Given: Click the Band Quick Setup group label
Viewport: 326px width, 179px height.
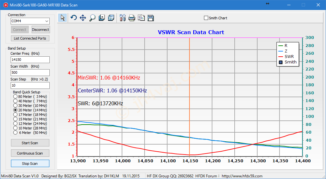Looking at the screenshot, I should point(26,92).
